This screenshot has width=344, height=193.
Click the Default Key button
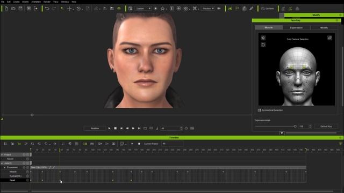pos(326,127)
